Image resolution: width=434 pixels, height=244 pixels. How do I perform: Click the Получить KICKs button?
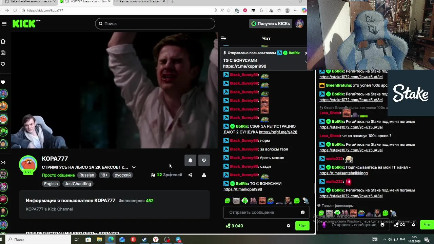pos(271,24)
